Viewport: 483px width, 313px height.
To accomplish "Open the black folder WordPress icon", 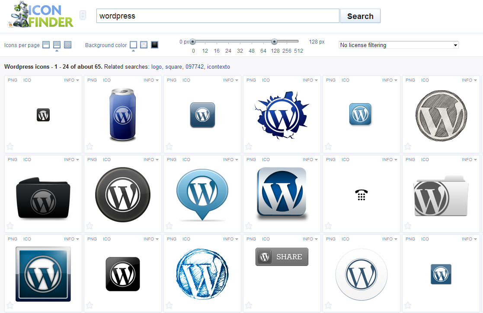I will click(43, 198).
